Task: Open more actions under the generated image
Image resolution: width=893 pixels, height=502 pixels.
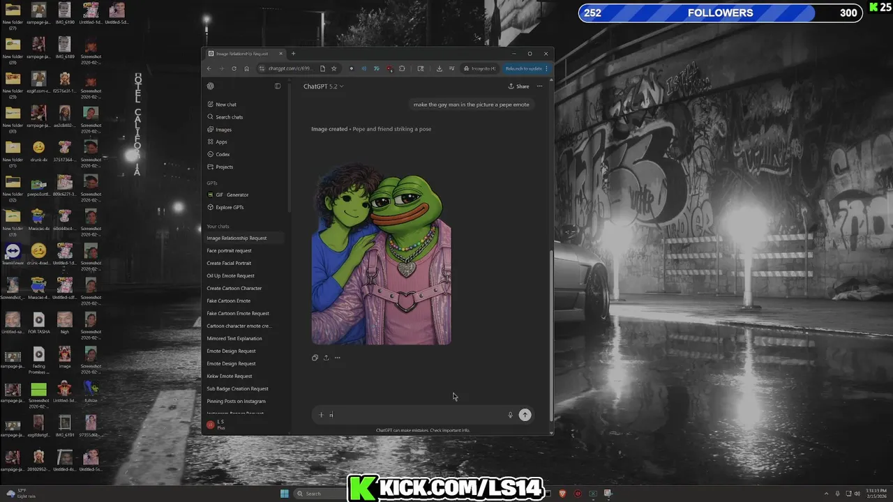Action: [337, 358]
